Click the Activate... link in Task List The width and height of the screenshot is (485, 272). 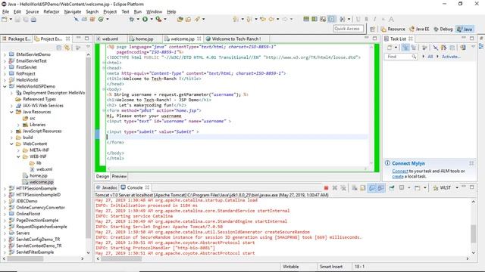(451, 57)
